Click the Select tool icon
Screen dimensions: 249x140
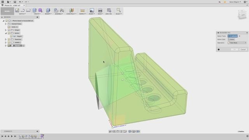119,10
